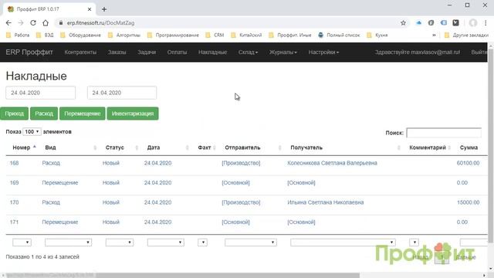Viewport: 494px width, 278px height.
Task: Open the Вид column filter dropdown
Action: click(68, 242)
